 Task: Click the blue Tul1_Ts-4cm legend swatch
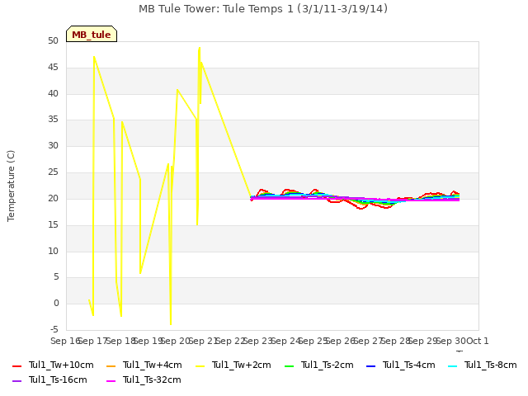pos(370,365)
